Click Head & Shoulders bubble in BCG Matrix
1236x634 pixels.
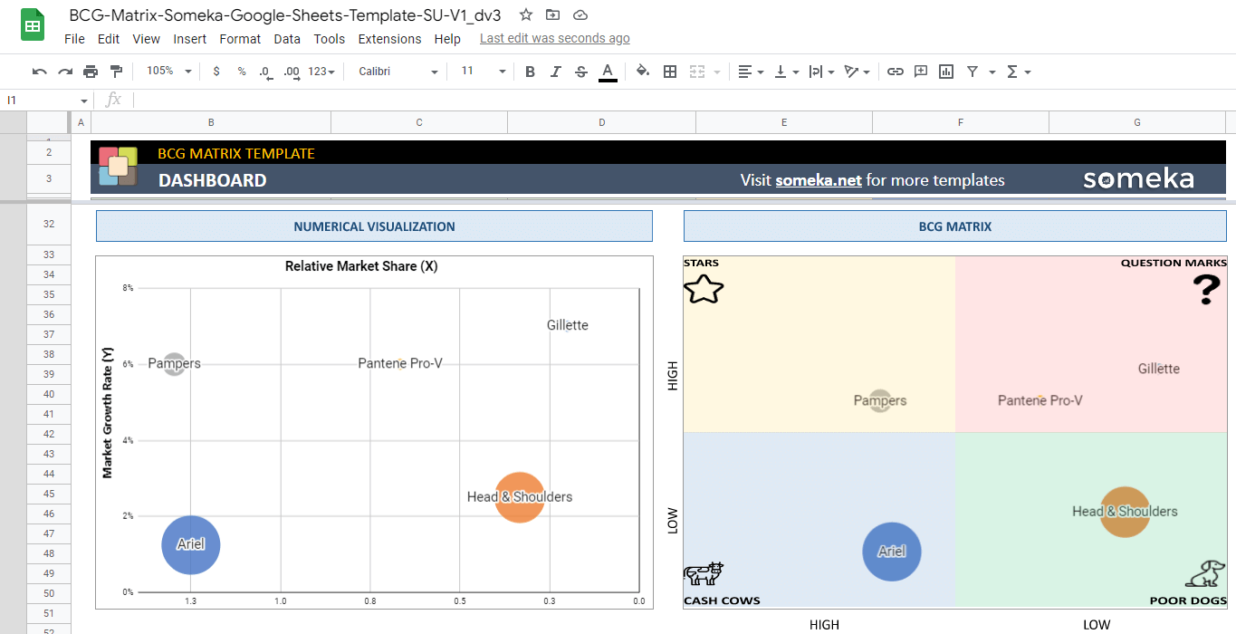pos(1125,512)
